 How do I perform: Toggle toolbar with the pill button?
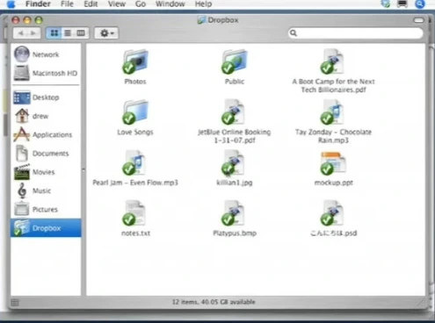419,20
